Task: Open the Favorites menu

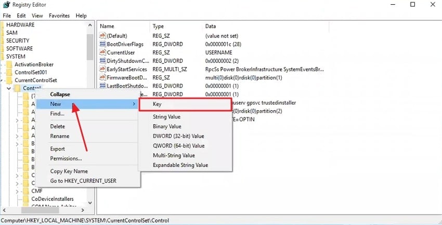Action: click(x=59, y=16)
